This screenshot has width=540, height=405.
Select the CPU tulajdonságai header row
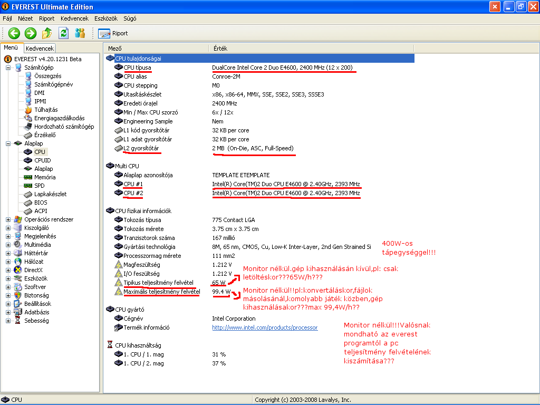[x=259, y=59]
